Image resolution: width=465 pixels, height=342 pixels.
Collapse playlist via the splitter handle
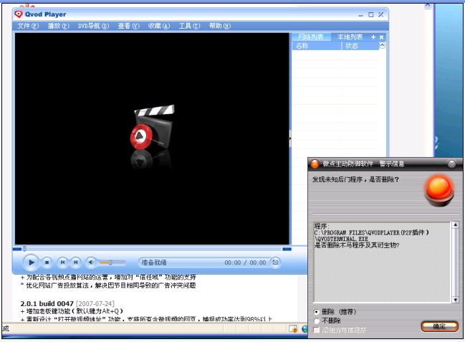click(290, 138)
